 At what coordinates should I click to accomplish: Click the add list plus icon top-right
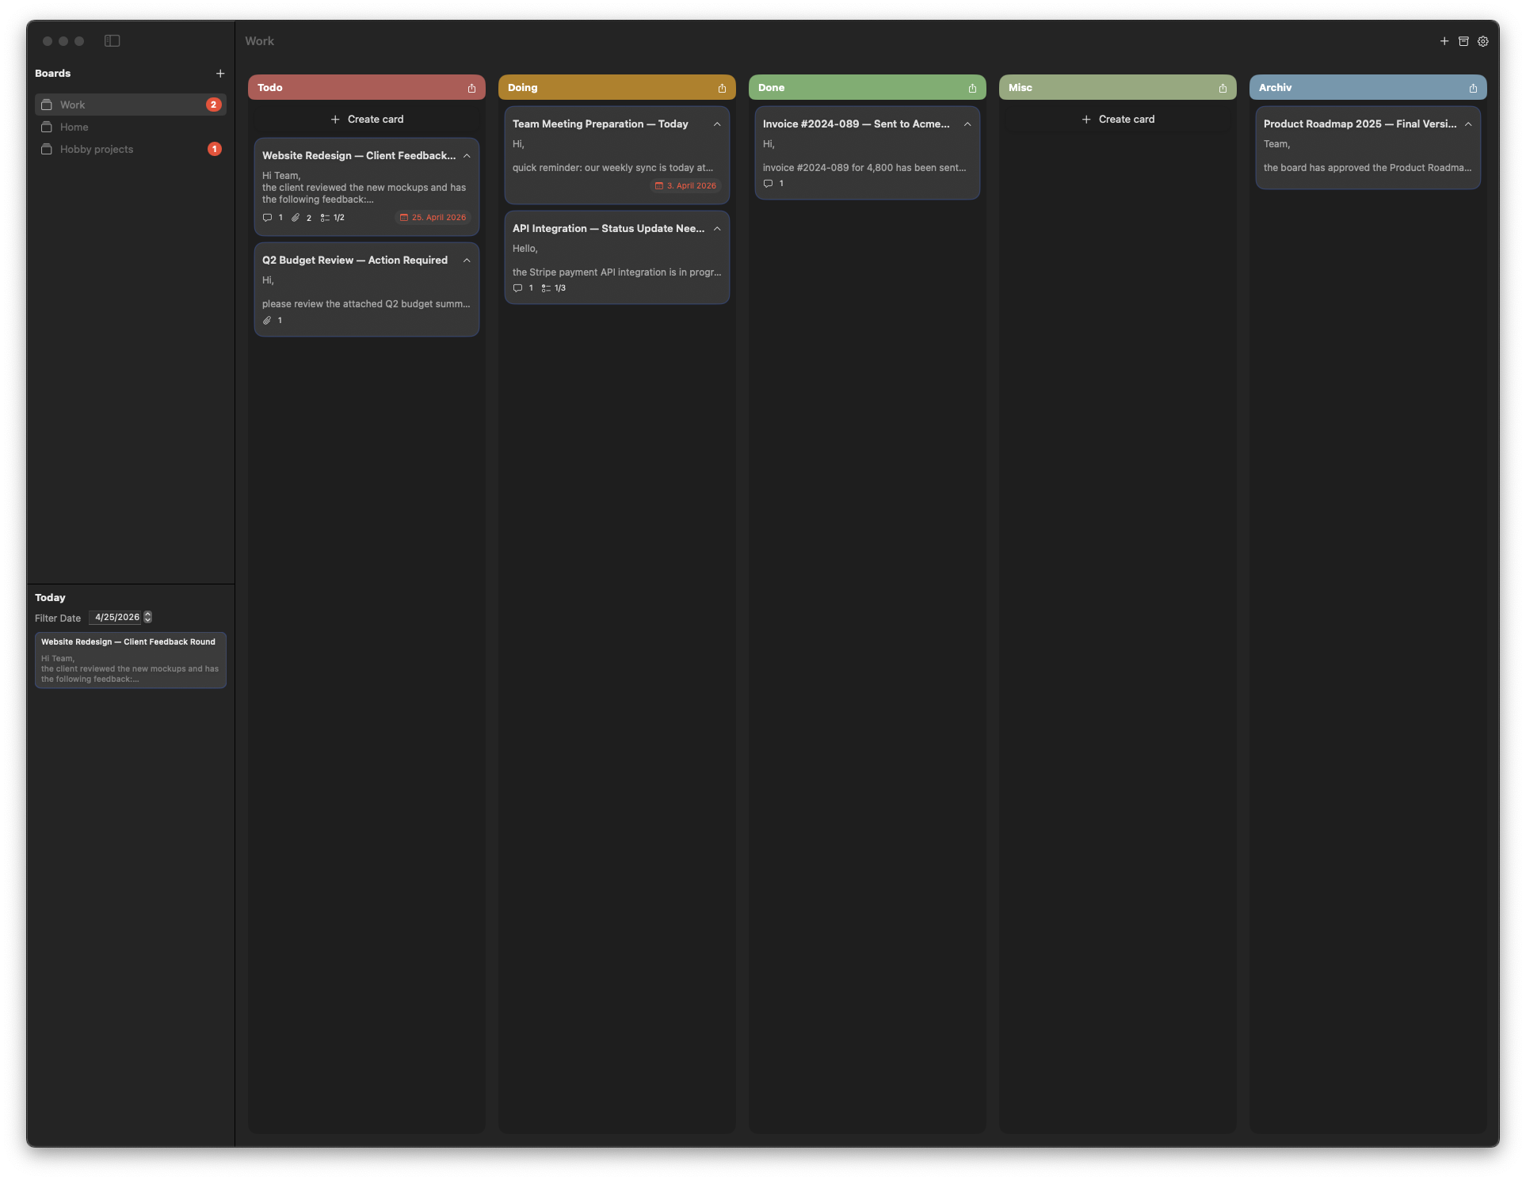click(1444, 41)
